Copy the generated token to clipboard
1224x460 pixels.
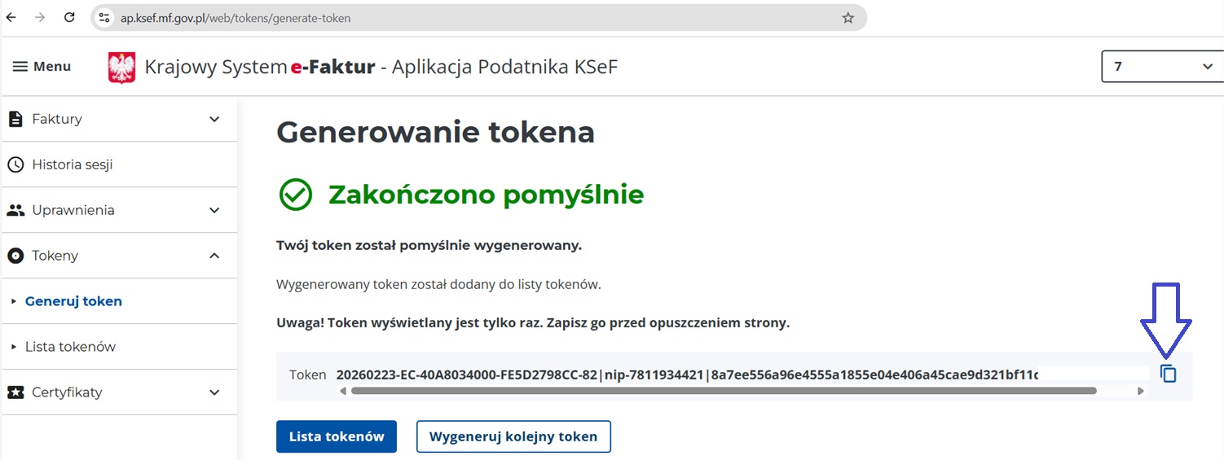tap(1168, 374)
